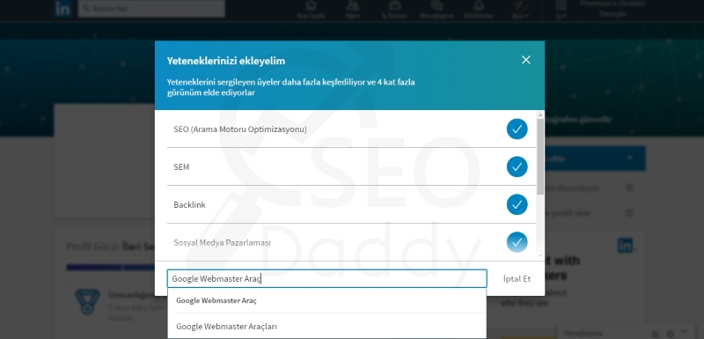The width and height of the screenshot is (704, 339).
Task: Open chat bar settings gear
Action: click(670, 334)
